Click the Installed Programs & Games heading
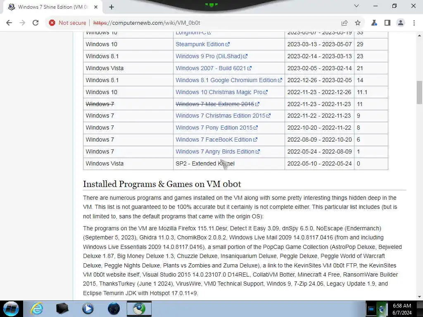The height and width of the screenshot is (317, 423). [162, 184]
